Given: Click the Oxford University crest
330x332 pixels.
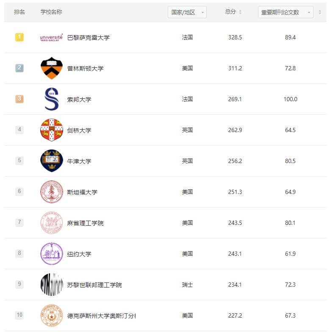Looking at the screenshot, I should pyautogui.click(x=51, y=161).
